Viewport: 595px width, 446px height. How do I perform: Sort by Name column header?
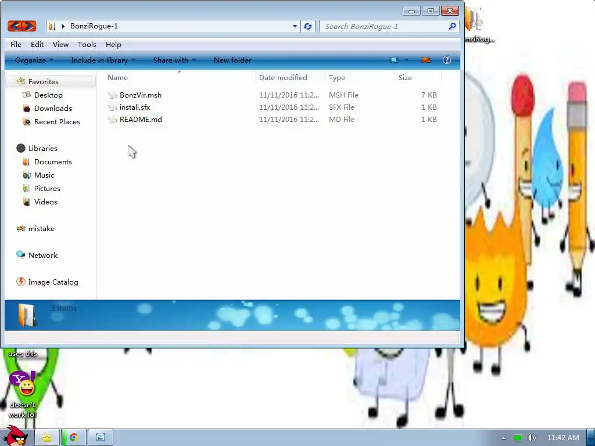click(x=179, y=77)
